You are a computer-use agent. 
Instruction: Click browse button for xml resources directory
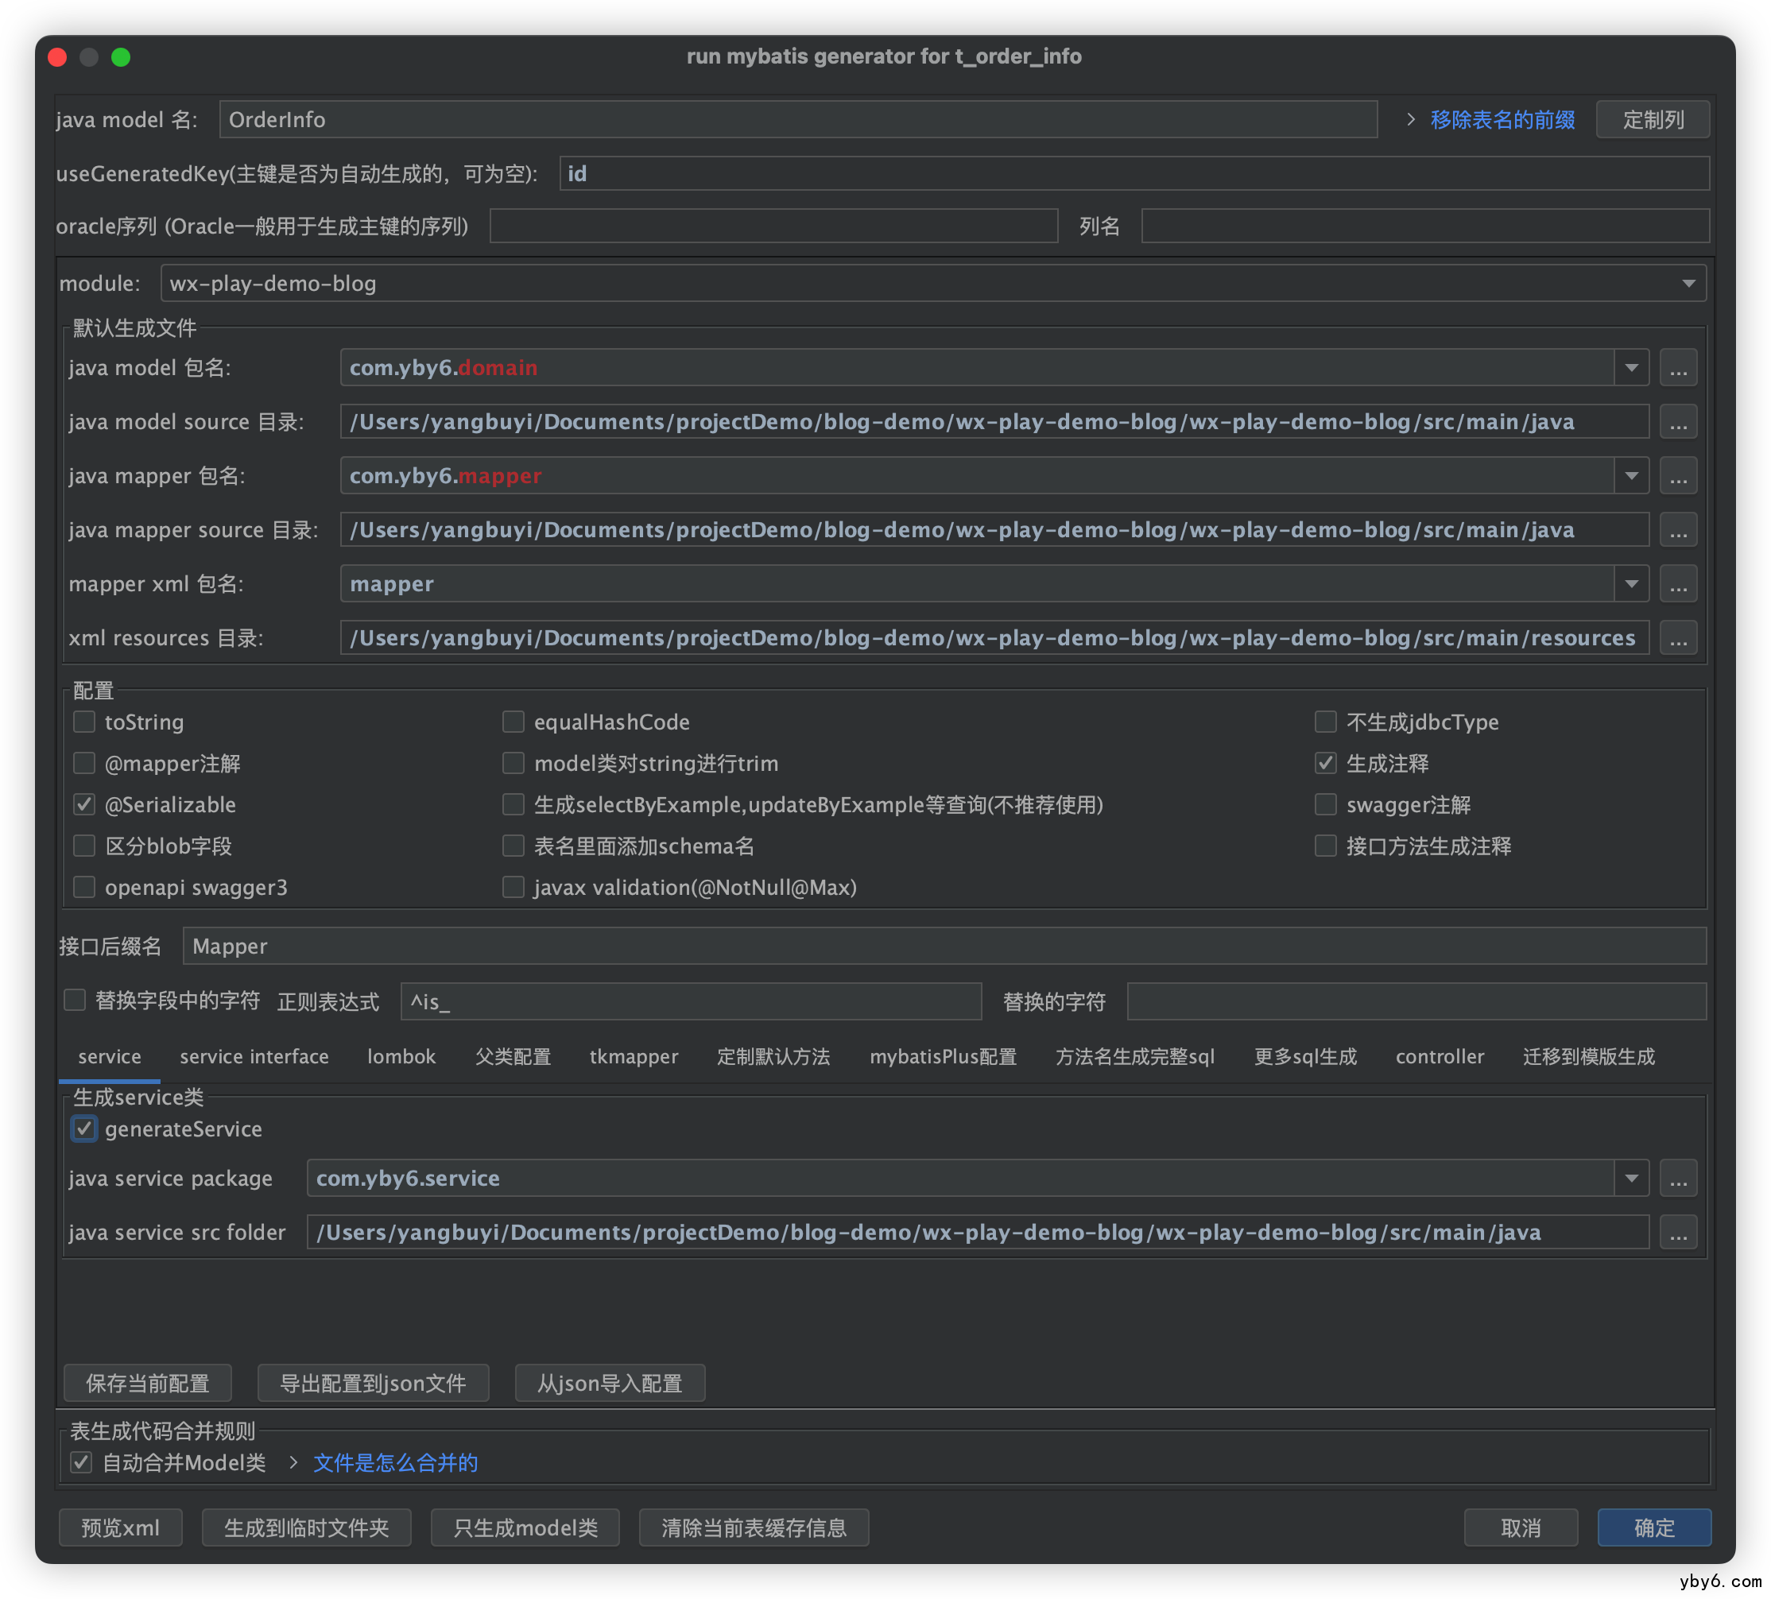(1677, 638)
